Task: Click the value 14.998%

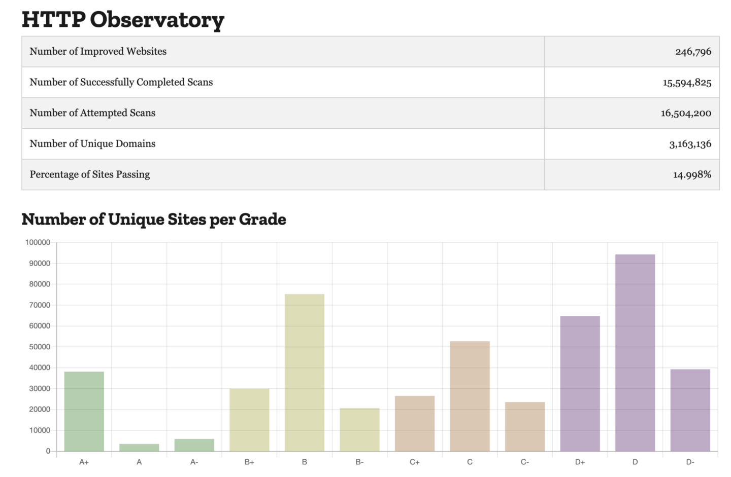Action: [x=692, y=175]
